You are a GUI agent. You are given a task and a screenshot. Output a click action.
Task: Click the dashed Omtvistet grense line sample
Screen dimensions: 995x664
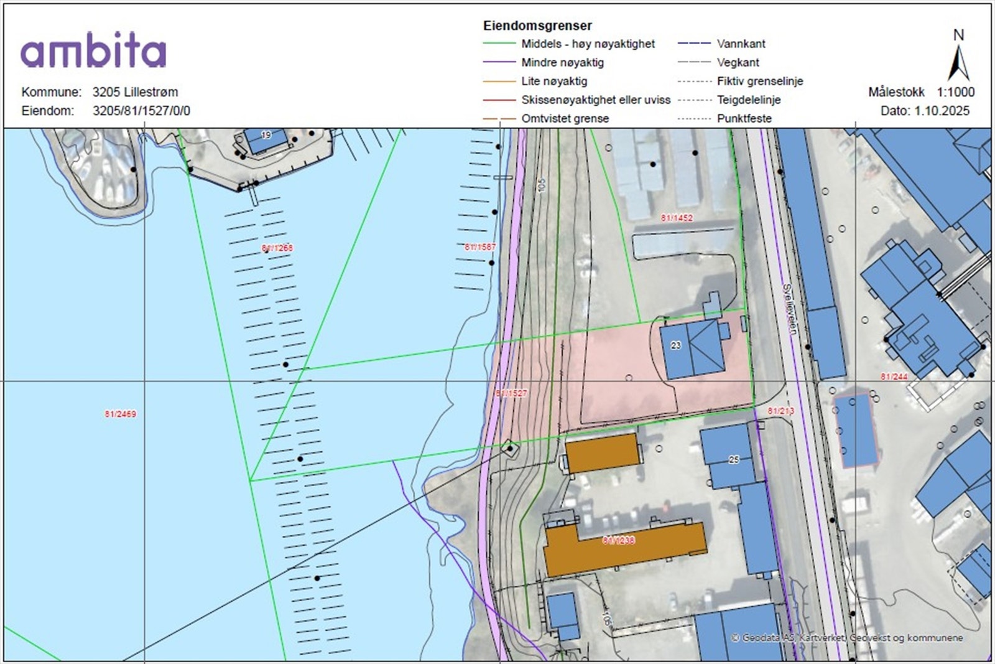click(x=499, y=118)
